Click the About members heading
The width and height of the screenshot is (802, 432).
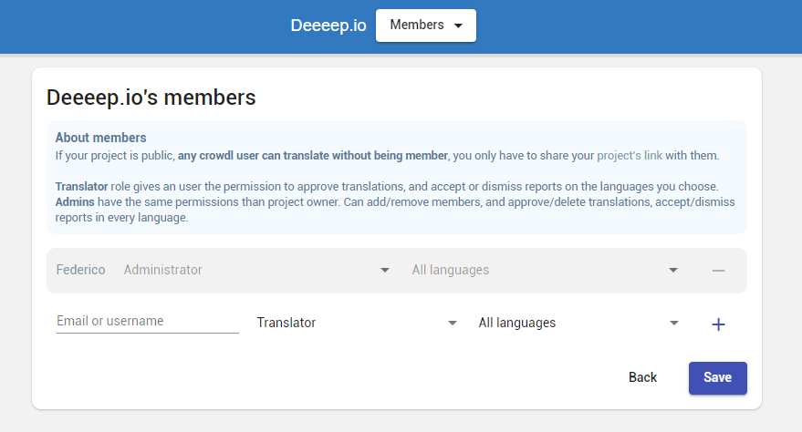click(x=100, y=138)
